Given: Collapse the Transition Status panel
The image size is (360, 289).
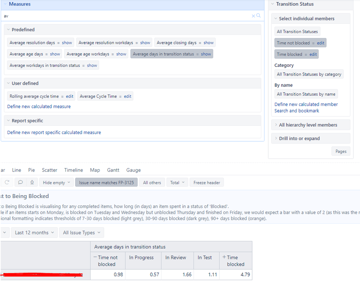Looking at the screenshot, I should coord(272,4).
